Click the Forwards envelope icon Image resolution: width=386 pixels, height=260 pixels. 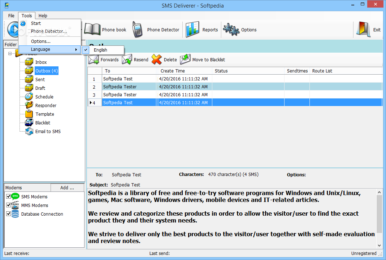(x=94, y=60)
